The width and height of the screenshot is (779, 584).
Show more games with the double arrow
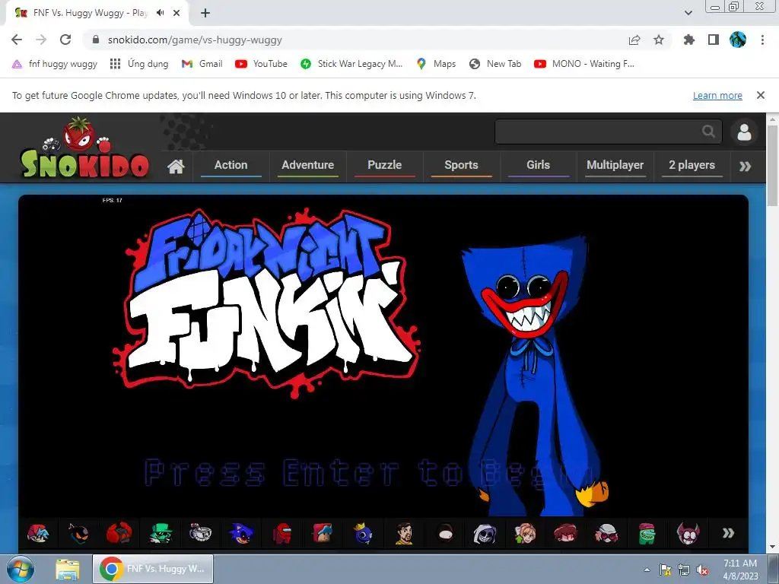tap(728, 533)
